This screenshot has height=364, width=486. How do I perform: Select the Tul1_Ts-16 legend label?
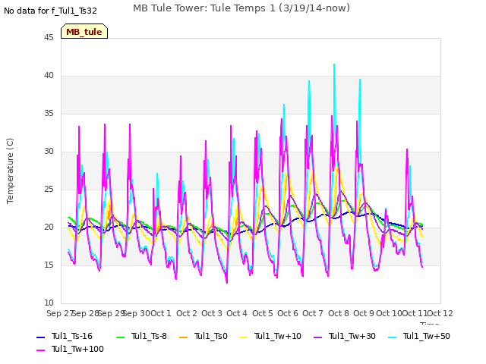(x=72, y=336)
